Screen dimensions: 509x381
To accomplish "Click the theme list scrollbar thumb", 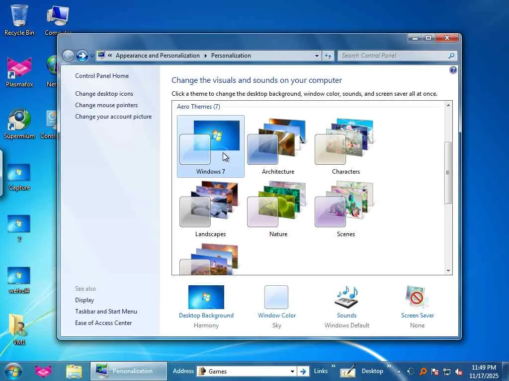I will pos(448,173).
